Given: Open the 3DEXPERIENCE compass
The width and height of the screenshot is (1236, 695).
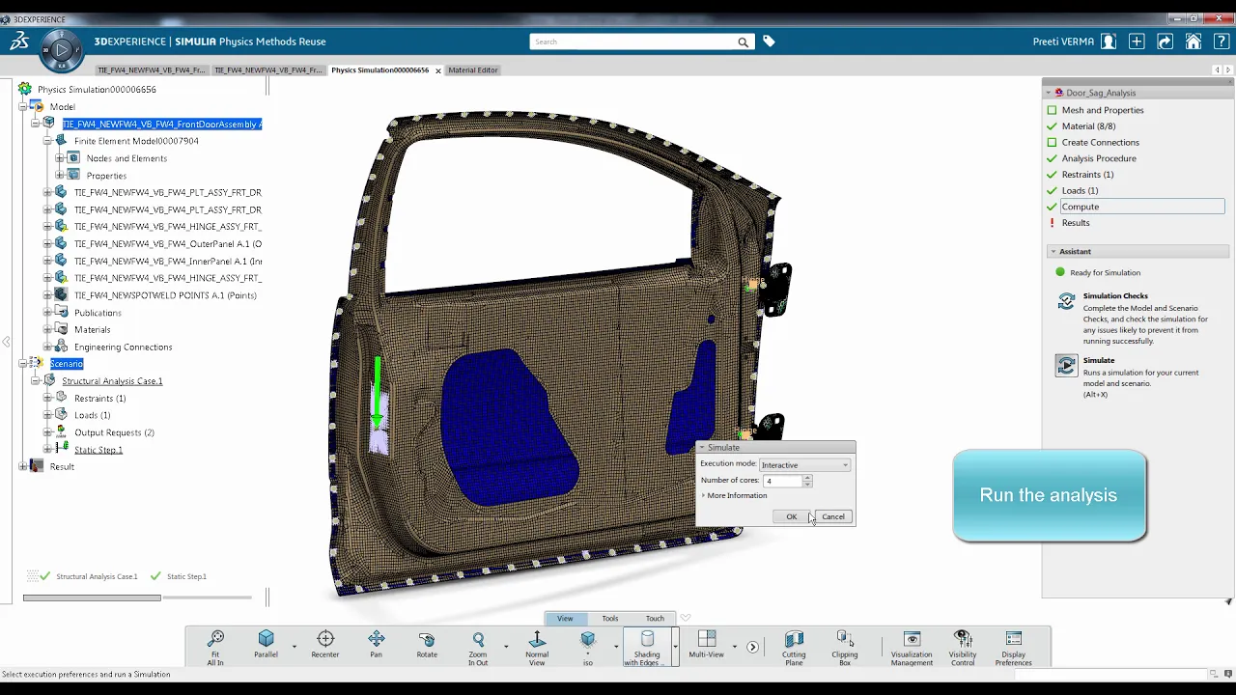Looking at the screenshot, I should (x=61, y=50).
